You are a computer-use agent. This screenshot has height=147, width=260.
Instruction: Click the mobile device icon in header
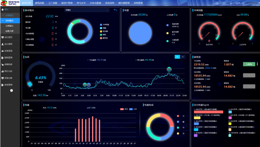point(231,3)
